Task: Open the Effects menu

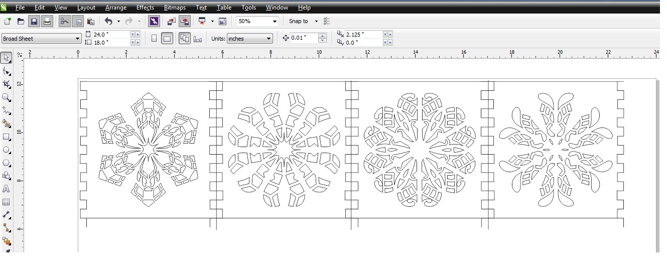Action: tap(146, 8)
